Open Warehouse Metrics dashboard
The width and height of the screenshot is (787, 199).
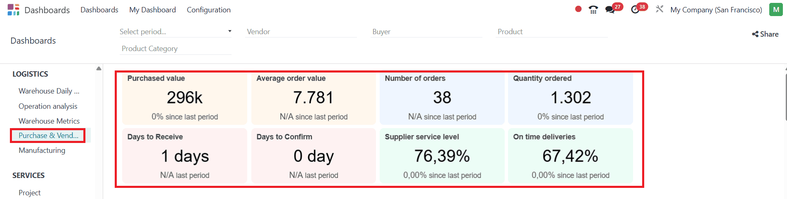click(49, 121)
